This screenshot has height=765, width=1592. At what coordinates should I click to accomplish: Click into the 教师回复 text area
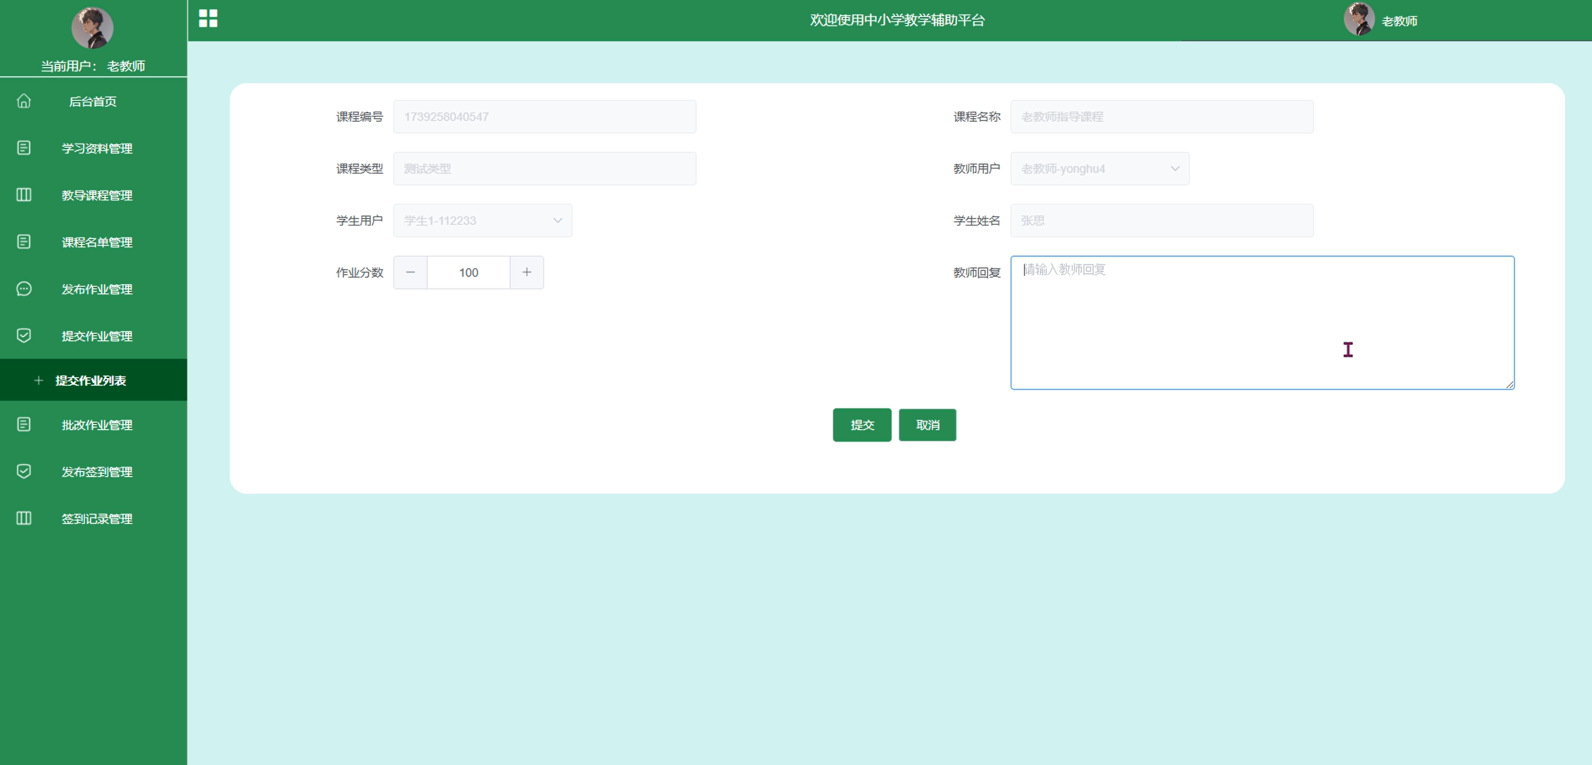(x=1262, y=322)
